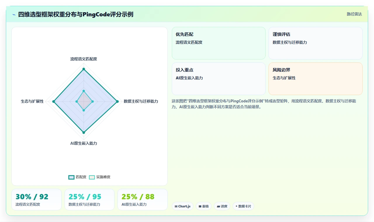Open the 风险边界 card
The height and width of the screenshot is (222, 374).
point(316,79)
